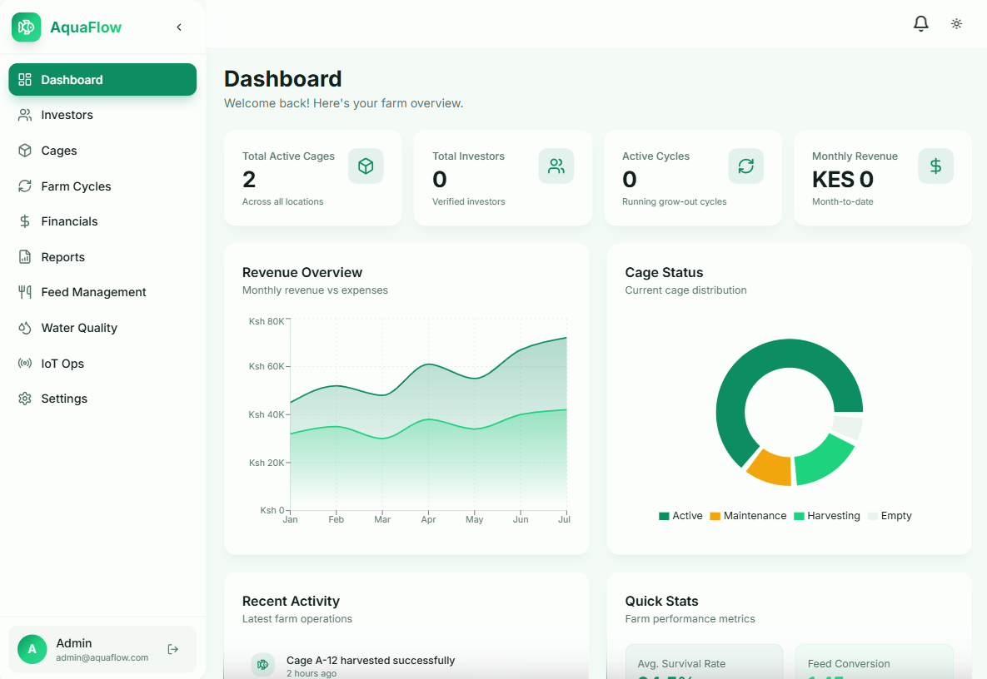Image resolution: width=987 pixels, height=679 pixels.
Task: Click the admin@aquaflow.com email text
Action: (102, 658)
